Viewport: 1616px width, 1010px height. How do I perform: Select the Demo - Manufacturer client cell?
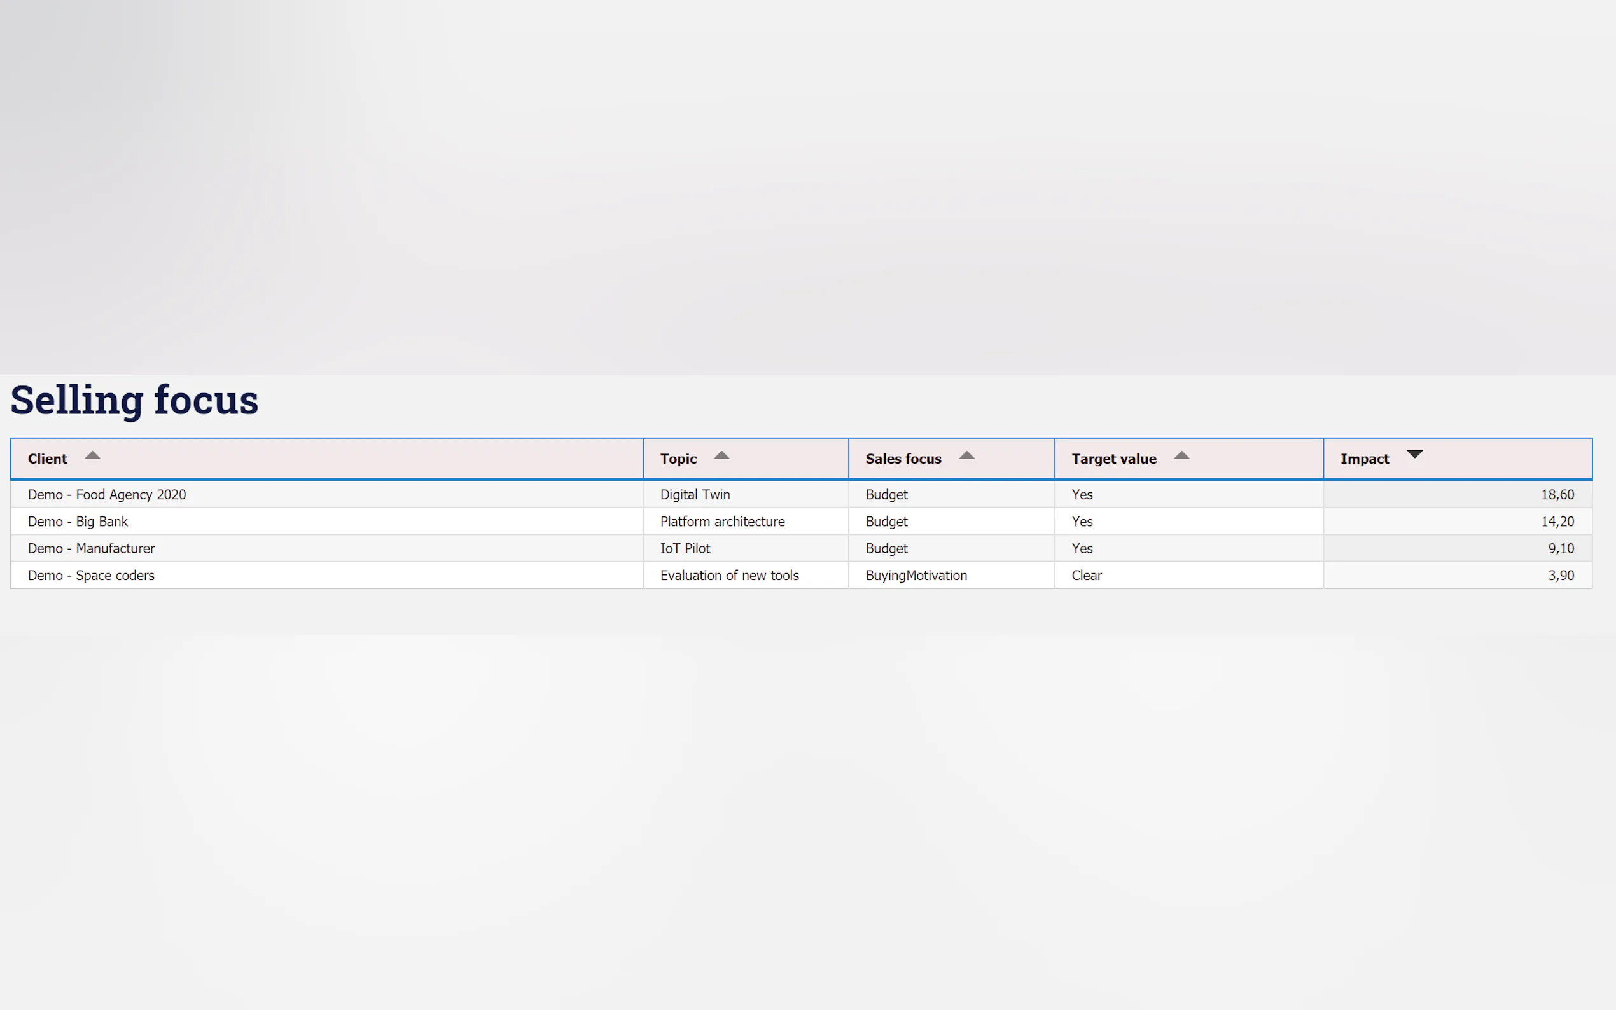(x=91, y=548)
